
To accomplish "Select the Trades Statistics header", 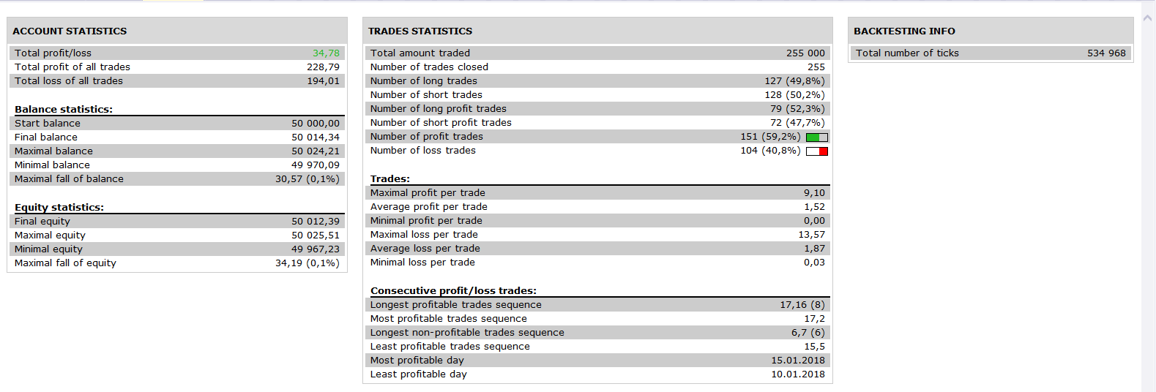I will tap(420, 31).
